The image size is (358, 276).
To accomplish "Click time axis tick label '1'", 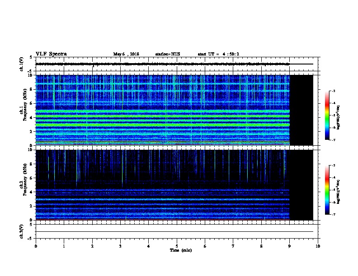I will coord(64,246).
